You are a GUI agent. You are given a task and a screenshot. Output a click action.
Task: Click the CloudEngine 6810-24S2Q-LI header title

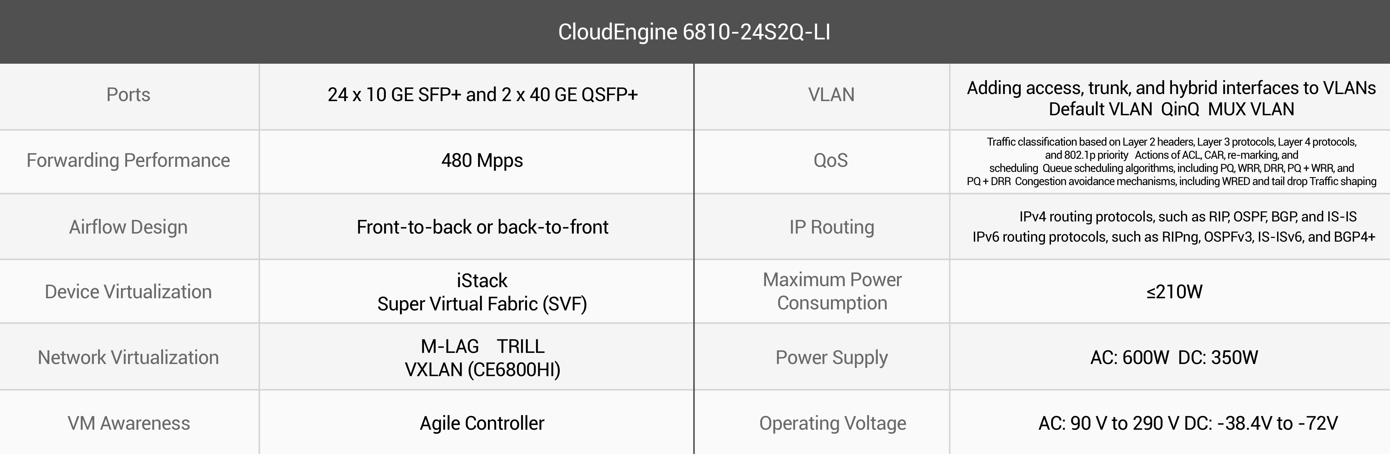[694, 32]
